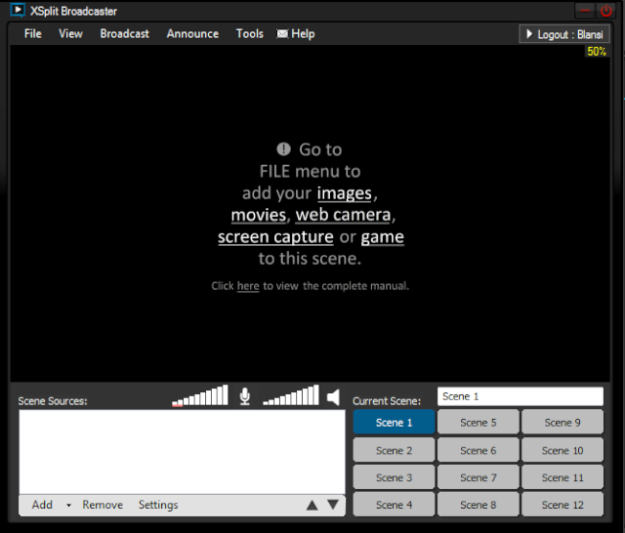Open the View menu
This screenshot has height=533, width=625.
70,34
